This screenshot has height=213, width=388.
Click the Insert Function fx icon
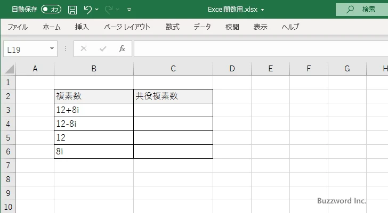pyautogui.click(x=122, y=48)
